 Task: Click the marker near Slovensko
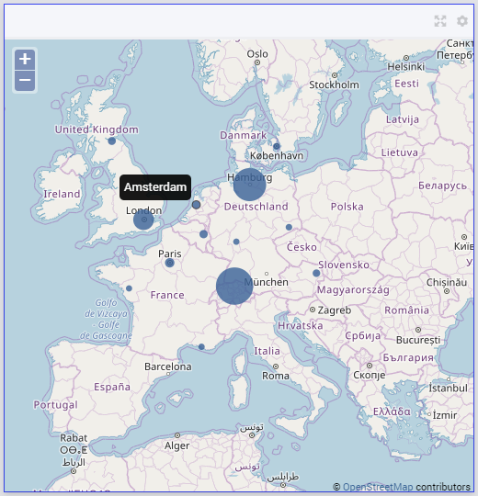[316, 274]
